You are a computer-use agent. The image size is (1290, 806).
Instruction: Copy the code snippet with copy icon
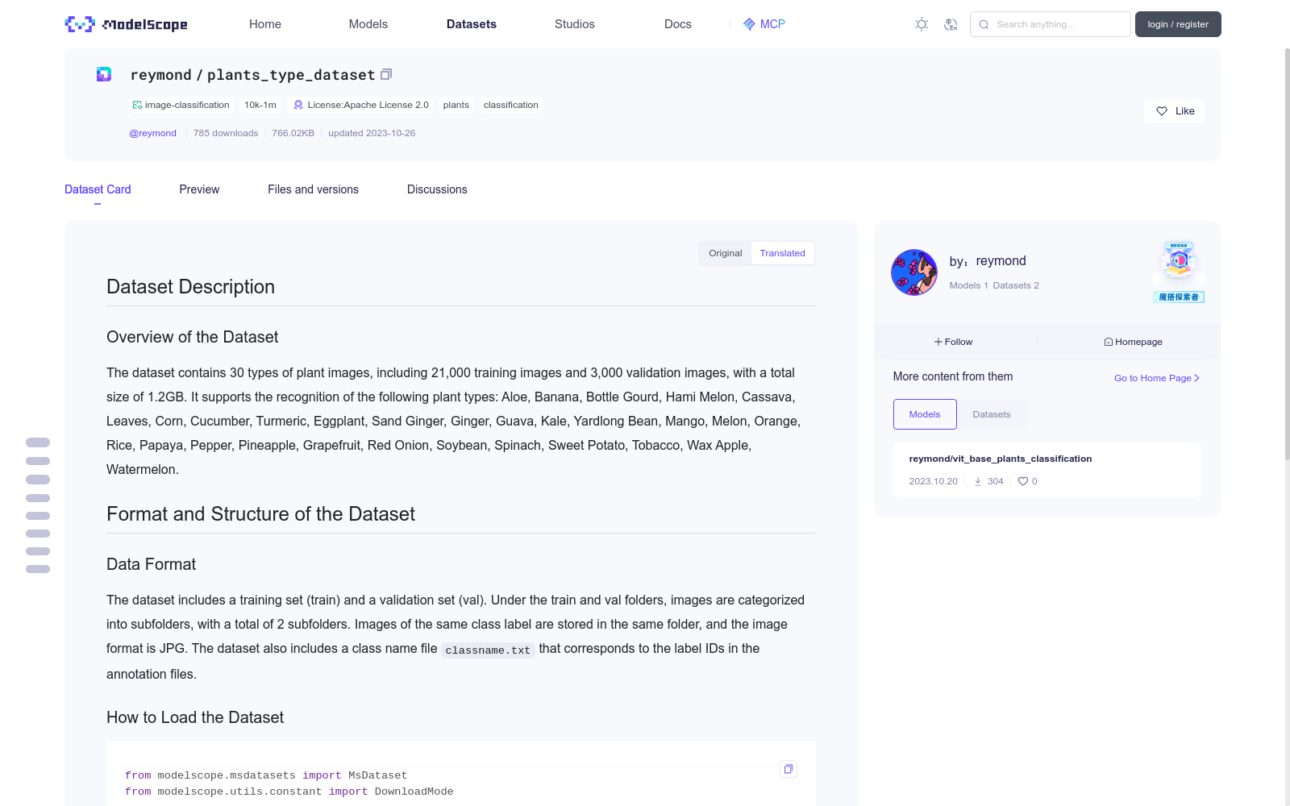pyautogui.click(x=789, y=769)
